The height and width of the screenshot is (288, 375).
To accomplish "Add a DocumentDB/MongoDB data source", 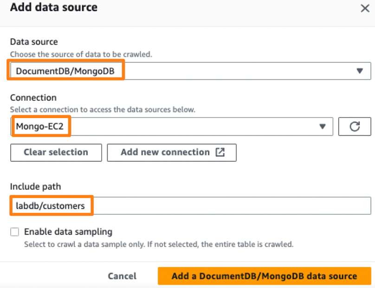I will click(x=264, y=276).
